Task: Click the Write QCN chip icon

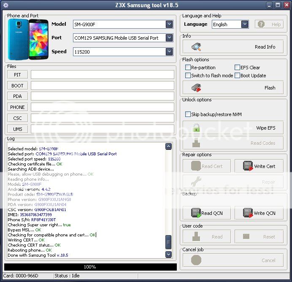Action: click(x=248, y=213)
